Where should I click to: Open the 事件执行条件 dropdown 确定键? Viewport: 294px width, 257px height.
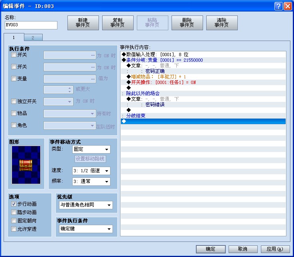pyautogui.click(x=86, y=229)
